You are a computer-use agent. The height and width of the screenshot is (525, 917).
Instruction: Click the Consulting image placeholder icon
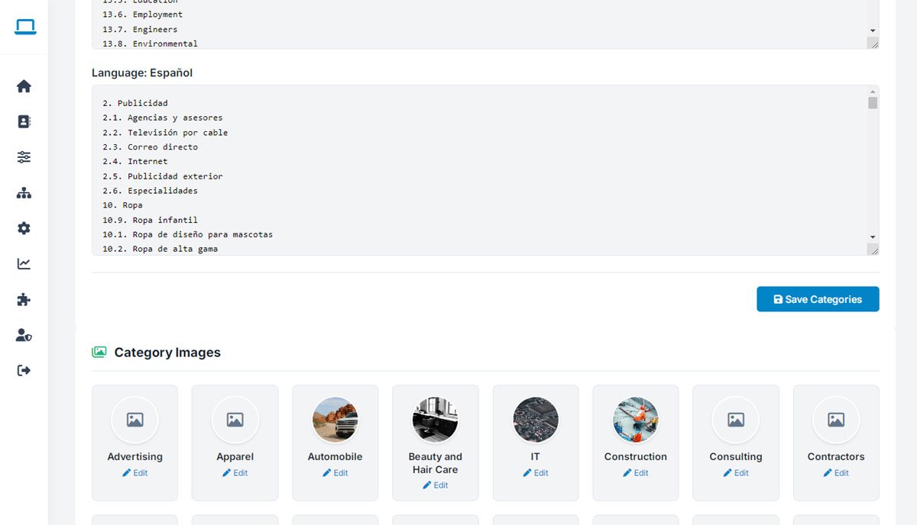736,420
